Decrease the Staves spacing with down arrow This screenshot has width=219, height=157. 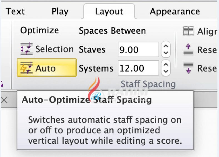166,53
